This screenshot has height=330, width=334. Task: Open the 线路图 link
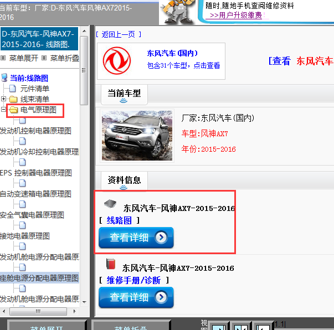pos(119,220)
